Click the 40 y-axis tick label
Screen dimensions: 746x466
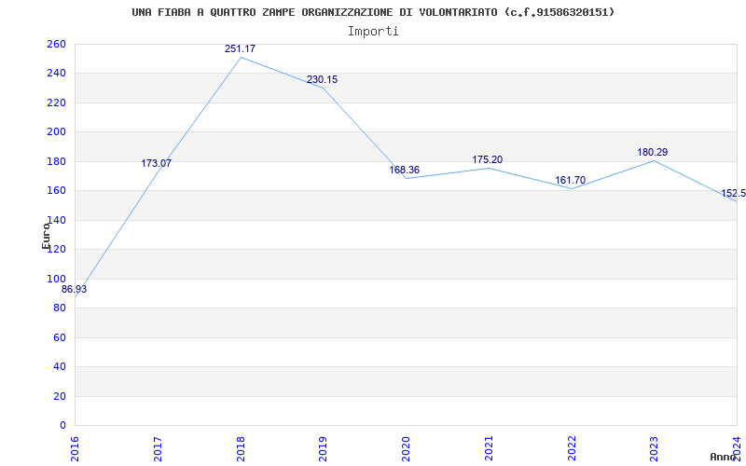60,366
